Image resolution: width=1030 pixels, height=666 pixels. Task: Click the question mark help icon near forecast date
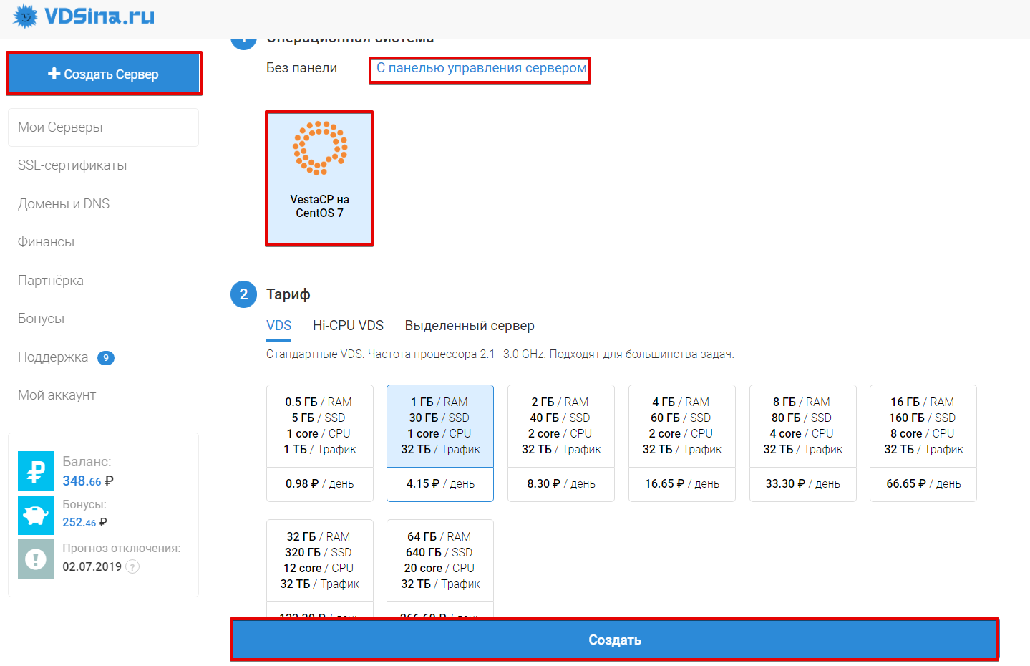pyautogui.click(x=132, y=566)
